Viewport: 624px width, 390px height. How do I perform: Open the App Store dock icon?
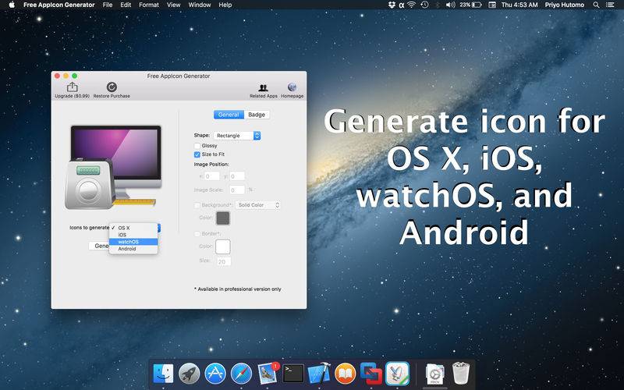coord(215,374)
